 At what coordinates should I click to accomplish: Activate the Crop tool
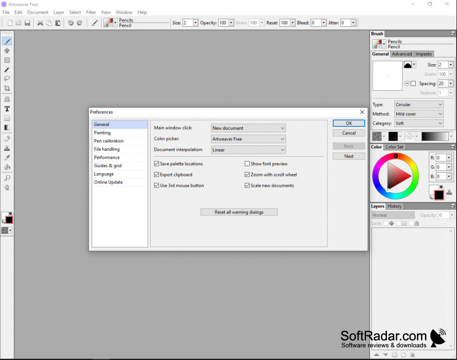pyautogui.click(x=7, y=88)
